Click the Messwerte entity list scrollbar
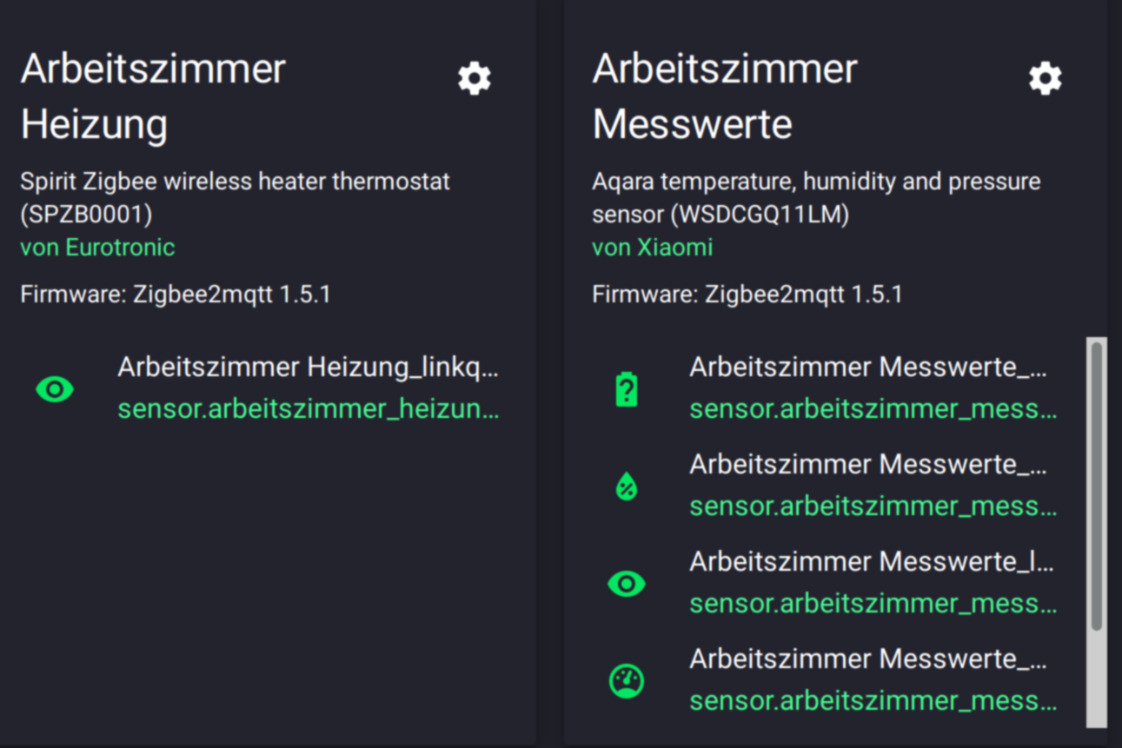This screenshot has height=748, width=1122. (1097, 487)
